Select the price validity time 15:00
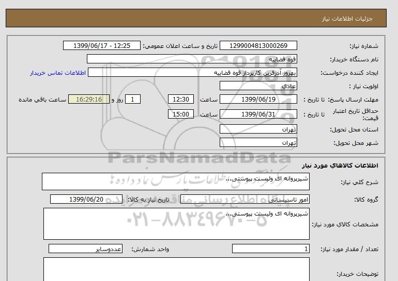Screen dimensions: 398x281 pyautogui.click(x=181, y=114)
